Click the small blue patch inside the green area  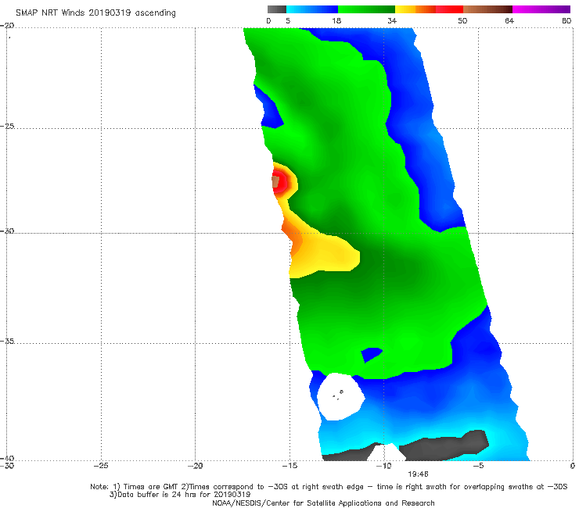pyautogui.click(x=371, y=354)
